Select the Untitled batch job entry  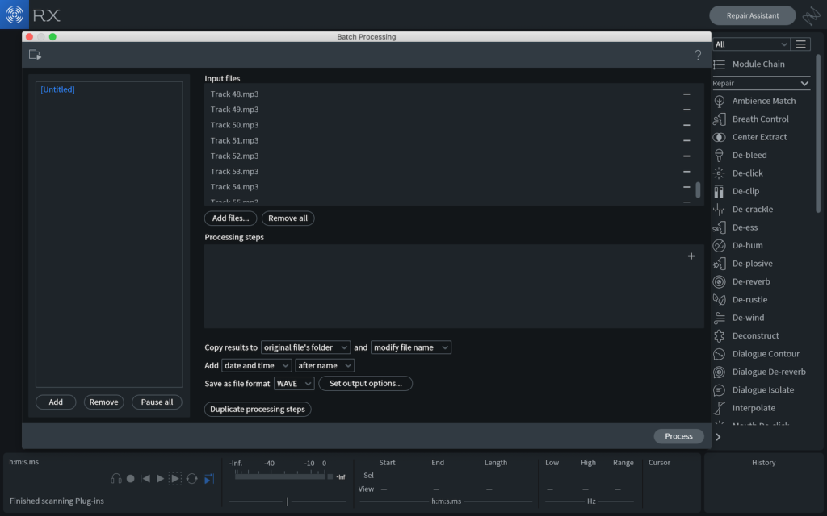click(x=57, y=89)
